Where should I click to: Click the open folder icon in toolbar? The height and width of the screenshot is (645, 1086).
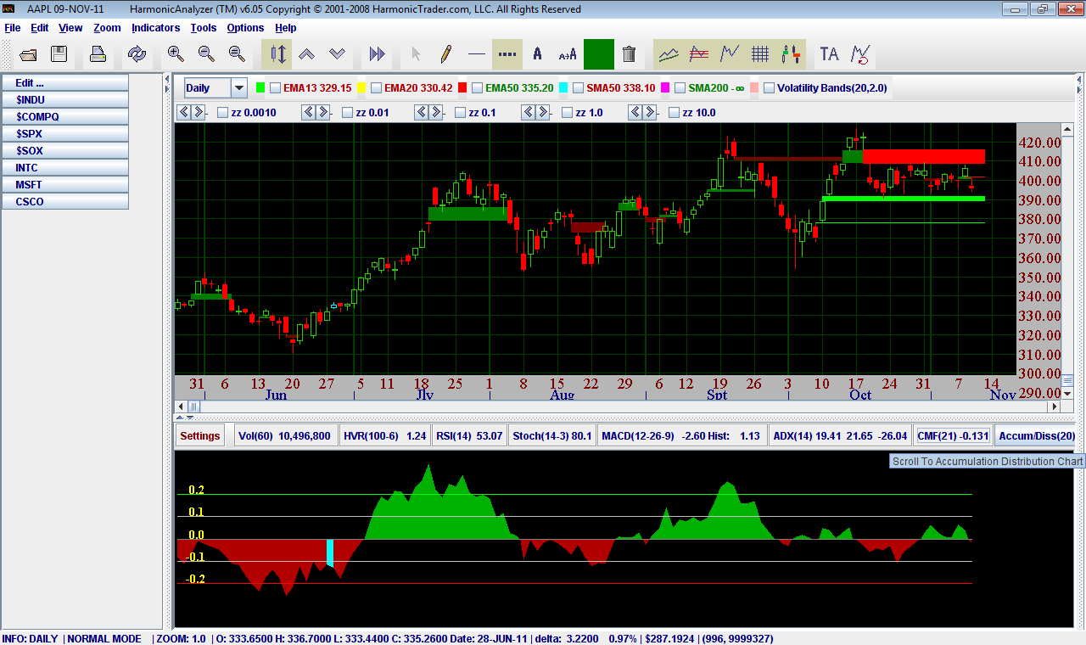(x=28, y=54)
